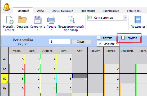Open a file using Открыть folder icon
The image size is (147, 96).
(x=23, y=20)
